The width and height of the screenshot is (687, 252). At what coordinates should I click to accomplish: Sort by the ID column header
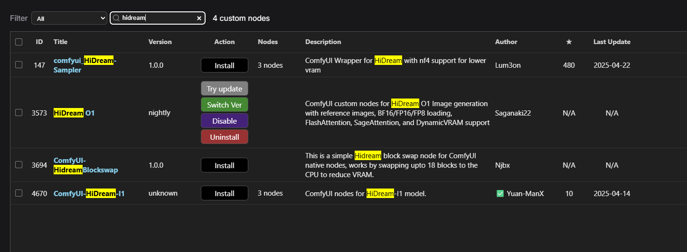39,42
